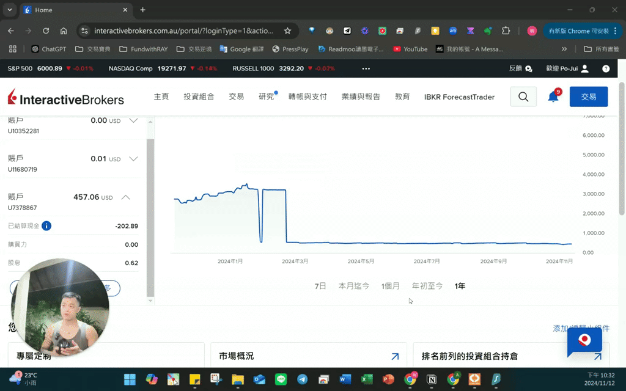The width and height of the screenshot is (626, 391).
Task: Click the Interactive Brokers logo
Action: click(x=66, y=97)
